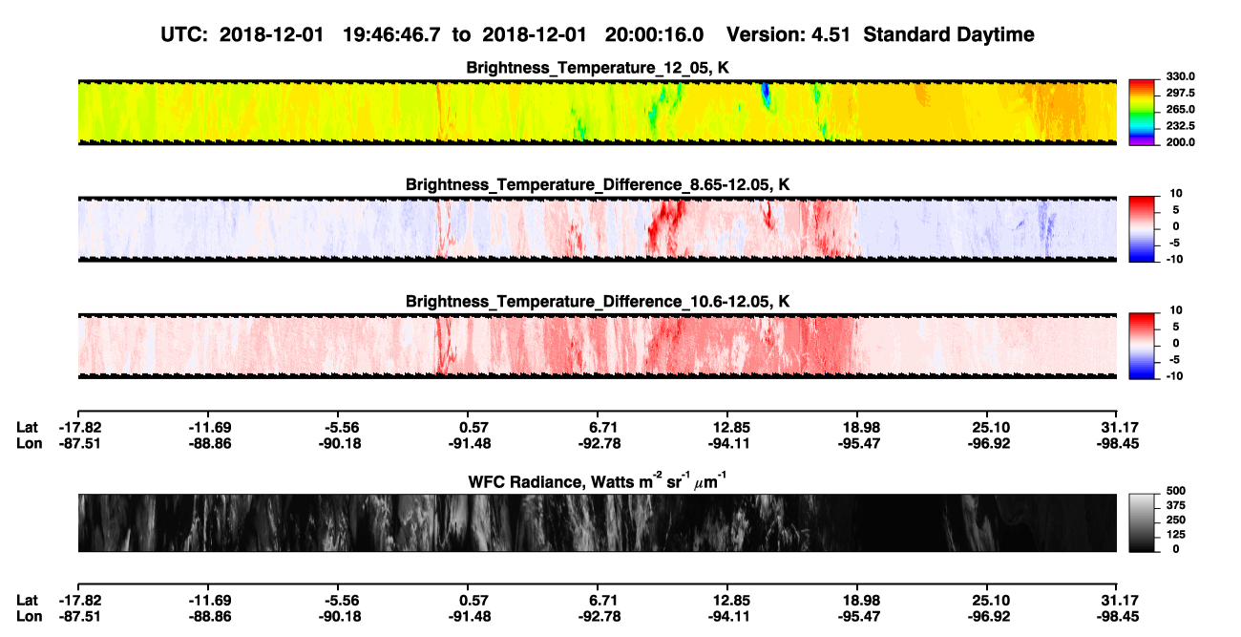
Task: Click latitude 12.85 on axis above WFC Radiance title
Action: [728, 427]
